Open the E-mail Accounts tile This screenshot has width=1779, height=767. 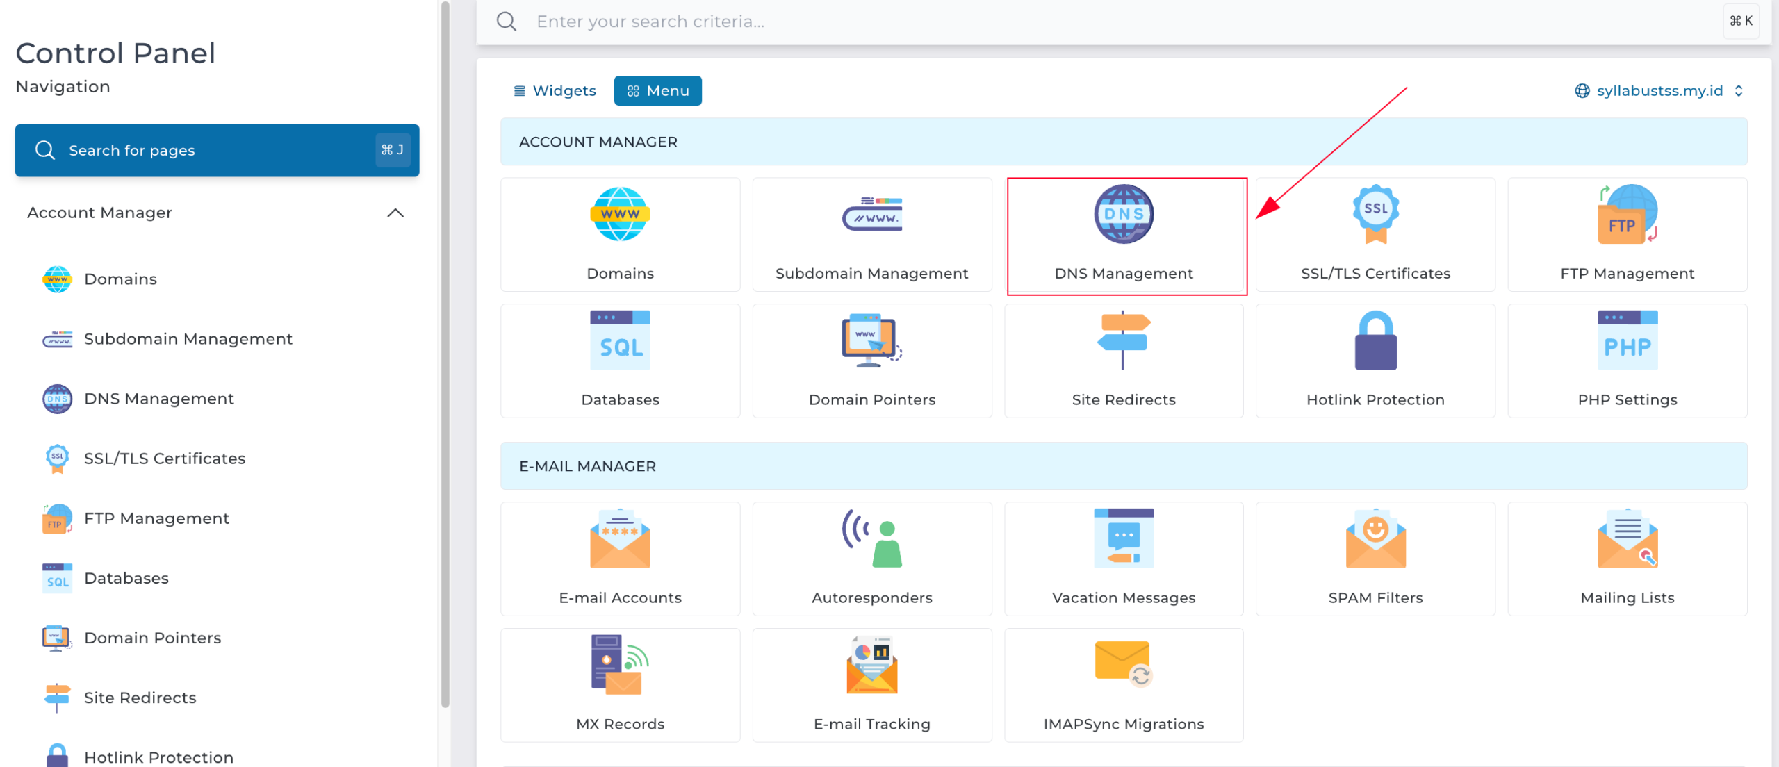(x=620, y=559)
